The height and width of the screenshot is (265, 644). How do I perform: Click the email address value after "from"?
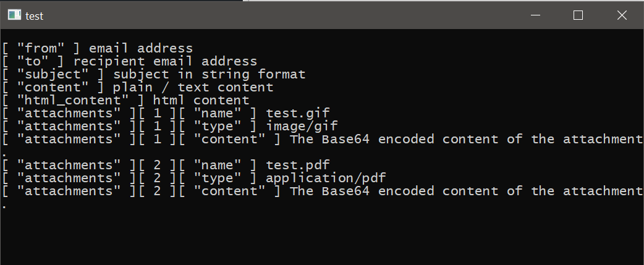141,48
